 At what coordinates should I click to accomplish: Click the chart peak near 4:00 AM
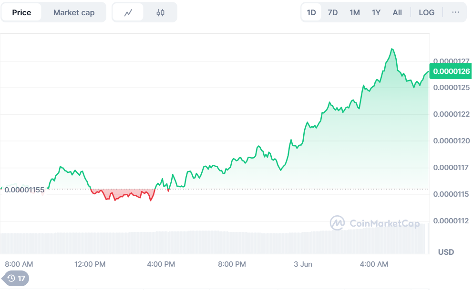pyautogui.click(x=392, y=49)
